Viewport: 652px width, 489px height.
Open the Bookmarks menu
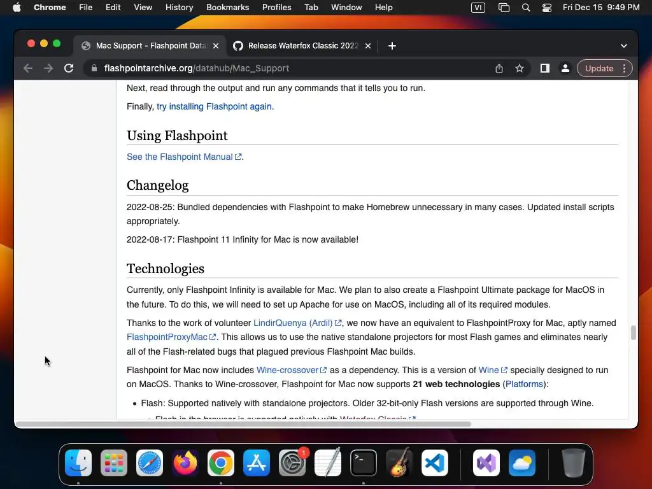tap(227, 8)
